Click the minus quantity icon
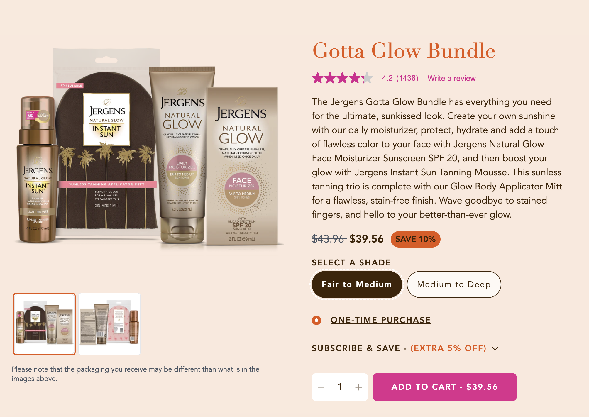 click(x=321, y=387)
